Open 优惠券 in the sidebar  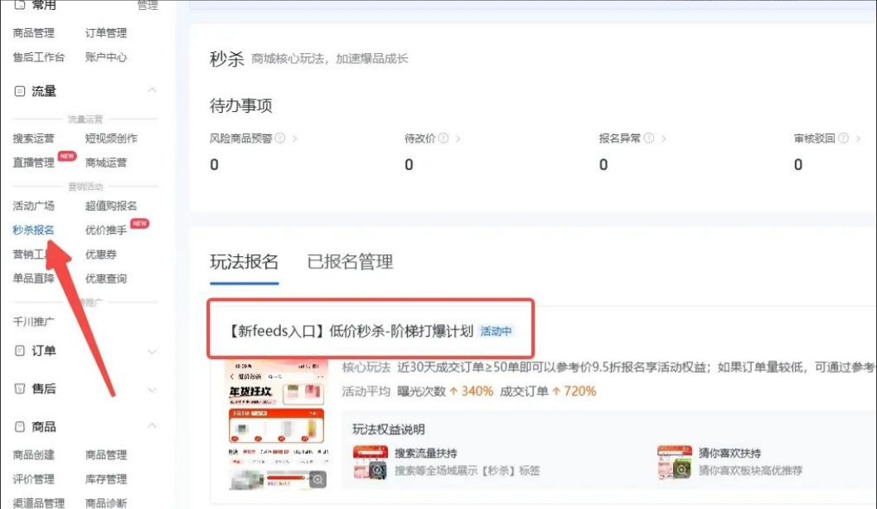click(100, 254)
